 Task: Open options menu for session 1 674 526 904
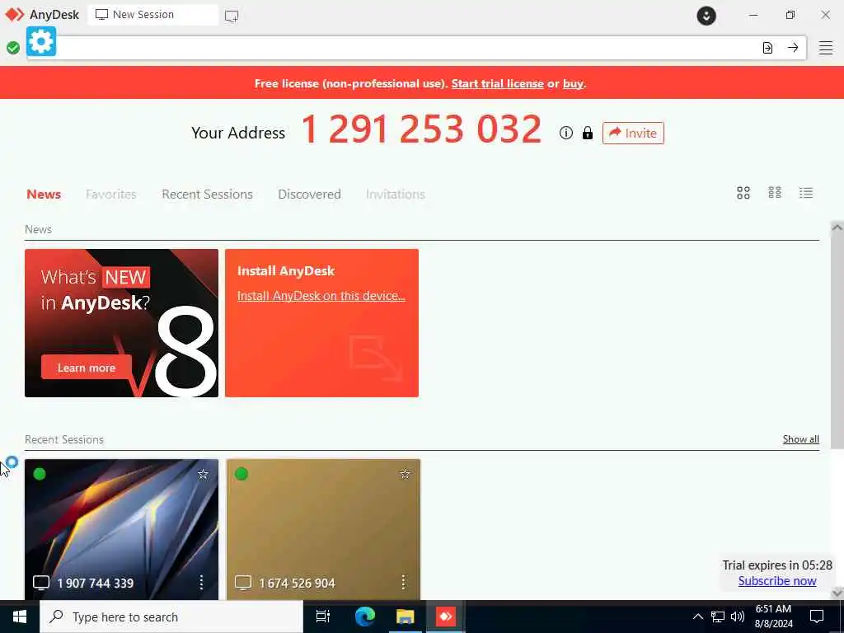click(403, 582)
